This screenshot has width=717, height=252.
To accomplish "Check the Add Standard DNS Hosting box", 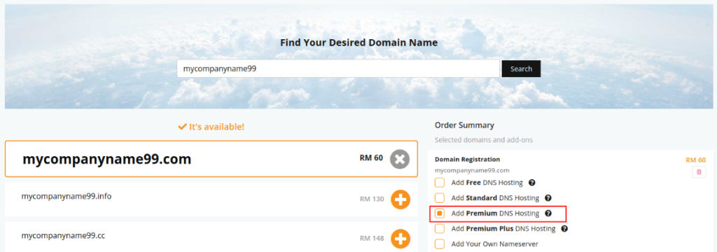I will pos(440,198).
